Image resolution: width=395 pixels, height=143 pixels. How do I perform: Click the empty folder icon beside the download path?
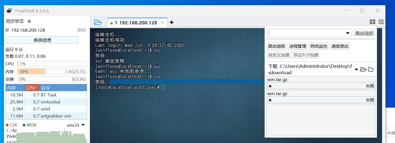click(x=371, y=69)
